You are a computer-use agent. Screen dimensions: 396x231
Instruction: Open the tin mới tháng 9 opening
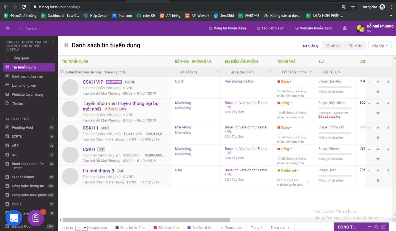[x=98, y=171]
